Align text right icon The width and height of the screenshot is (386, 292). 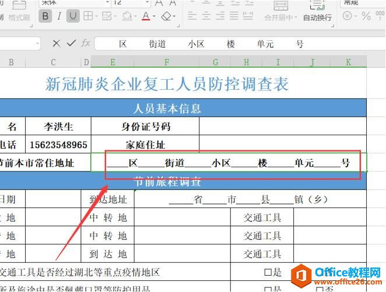point(220,16)
